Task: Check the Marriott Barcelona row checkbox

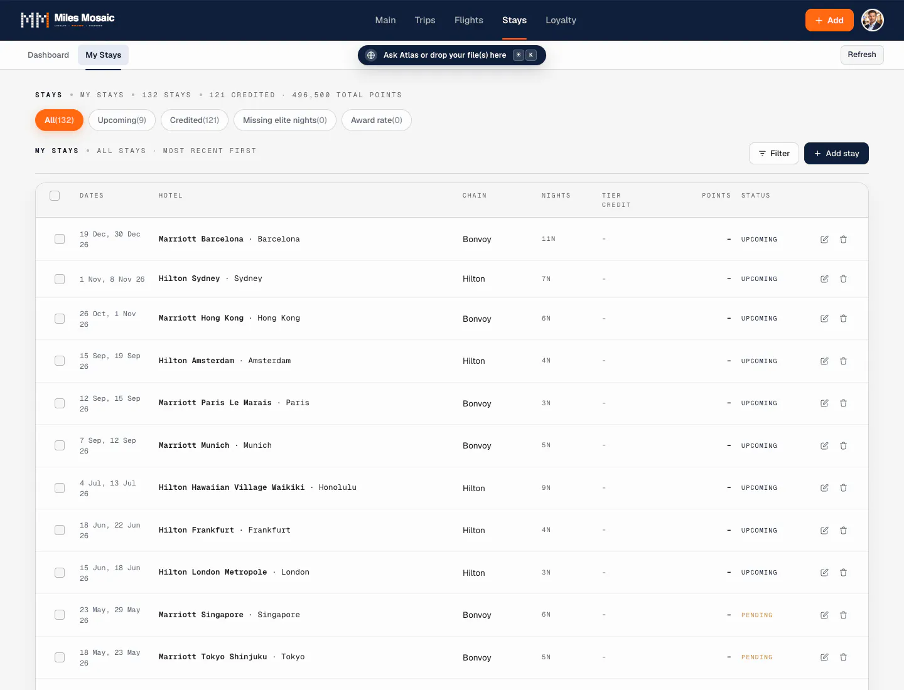Action: [x=60, y=239]
